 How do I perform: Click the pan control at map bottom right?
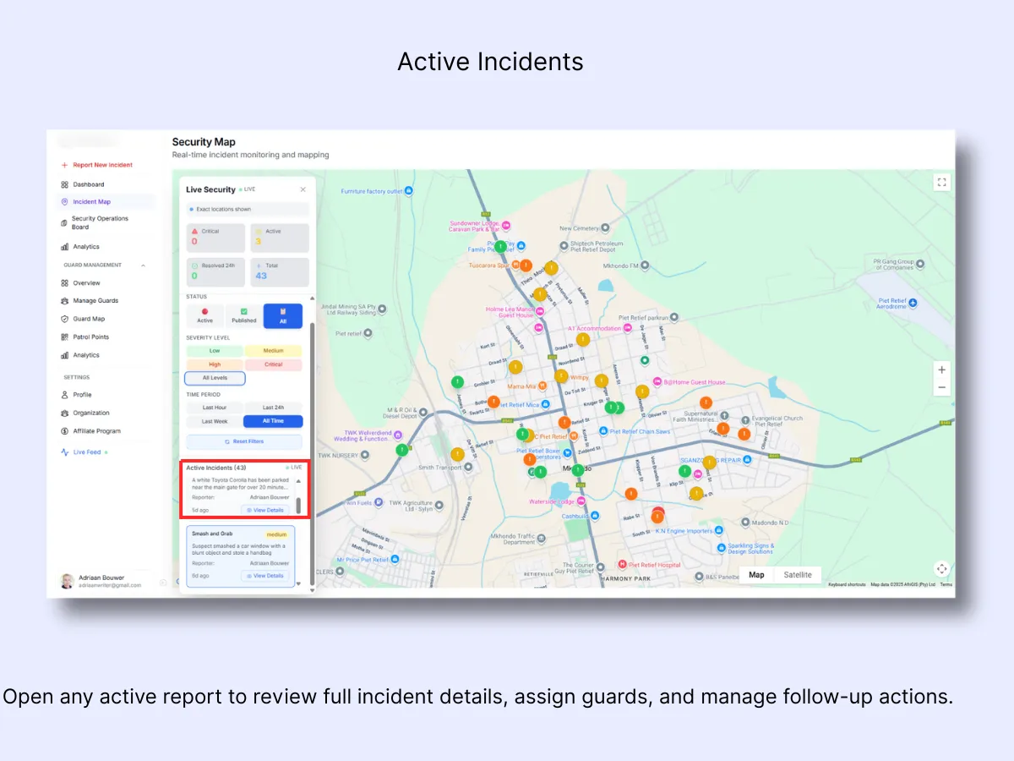941,569
